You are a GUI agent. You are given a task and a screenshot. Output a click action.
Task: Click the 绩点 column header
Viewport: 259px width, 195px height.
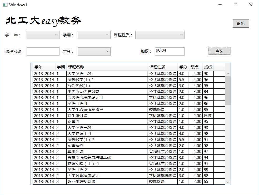(x=195, y=67)
